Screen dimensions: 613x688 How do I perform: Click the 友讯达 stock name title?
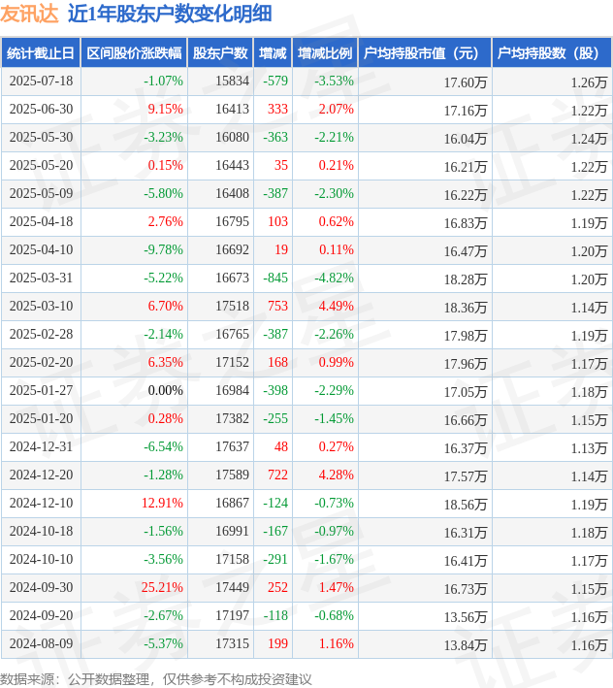[29, 14]
